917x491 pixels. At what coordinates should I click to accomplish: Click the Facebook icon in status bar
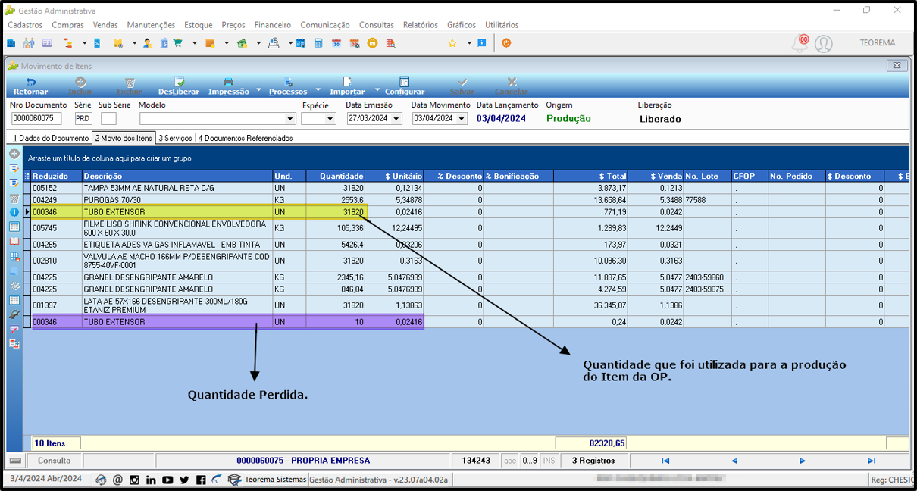coord(201,480)
